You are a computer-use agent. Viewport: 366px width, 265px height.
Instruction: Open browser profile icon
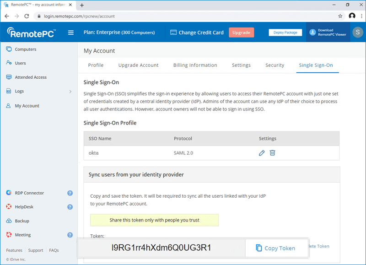pyautogui.click(x=352, y=16)
